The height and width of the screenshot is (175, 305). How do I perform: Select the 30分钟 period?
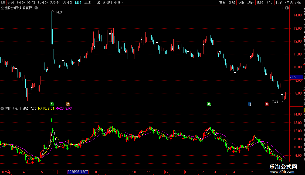(55, 2)
